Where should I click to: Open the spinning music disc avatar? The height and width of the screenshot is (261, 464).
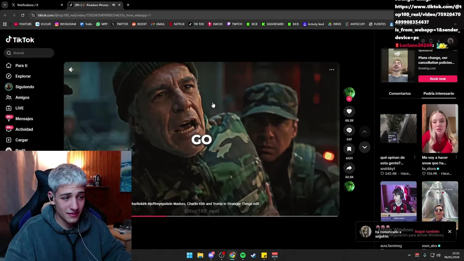349,186
